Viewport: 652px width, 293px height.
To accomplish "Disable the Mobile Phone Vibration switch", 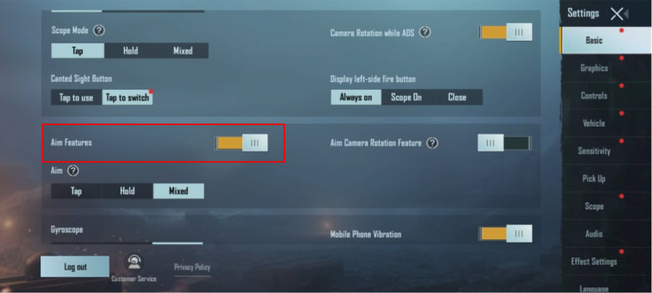I will coord(506,234).
